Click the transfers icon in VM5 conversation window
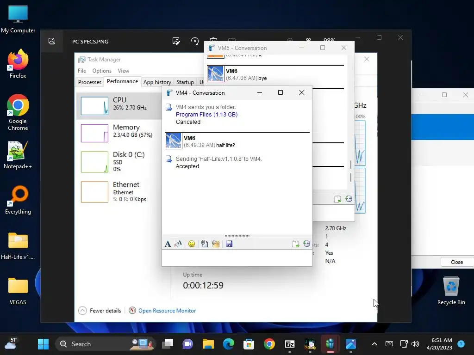This screenshot has width=474, height=355. [x=337, y=199]
